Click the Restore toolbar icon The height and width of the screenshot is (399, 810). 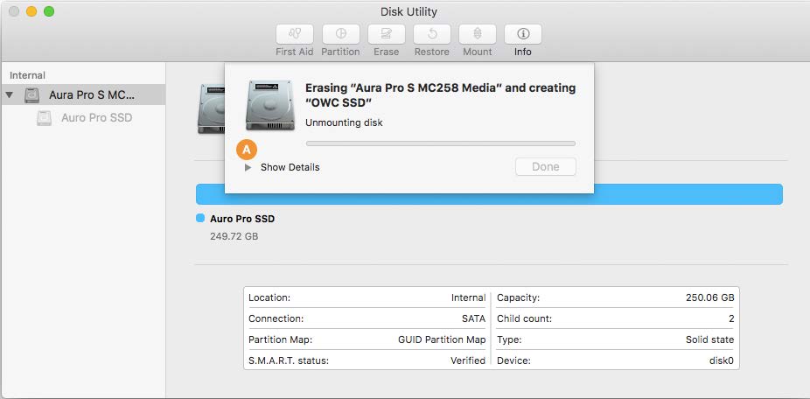[432, 34]
